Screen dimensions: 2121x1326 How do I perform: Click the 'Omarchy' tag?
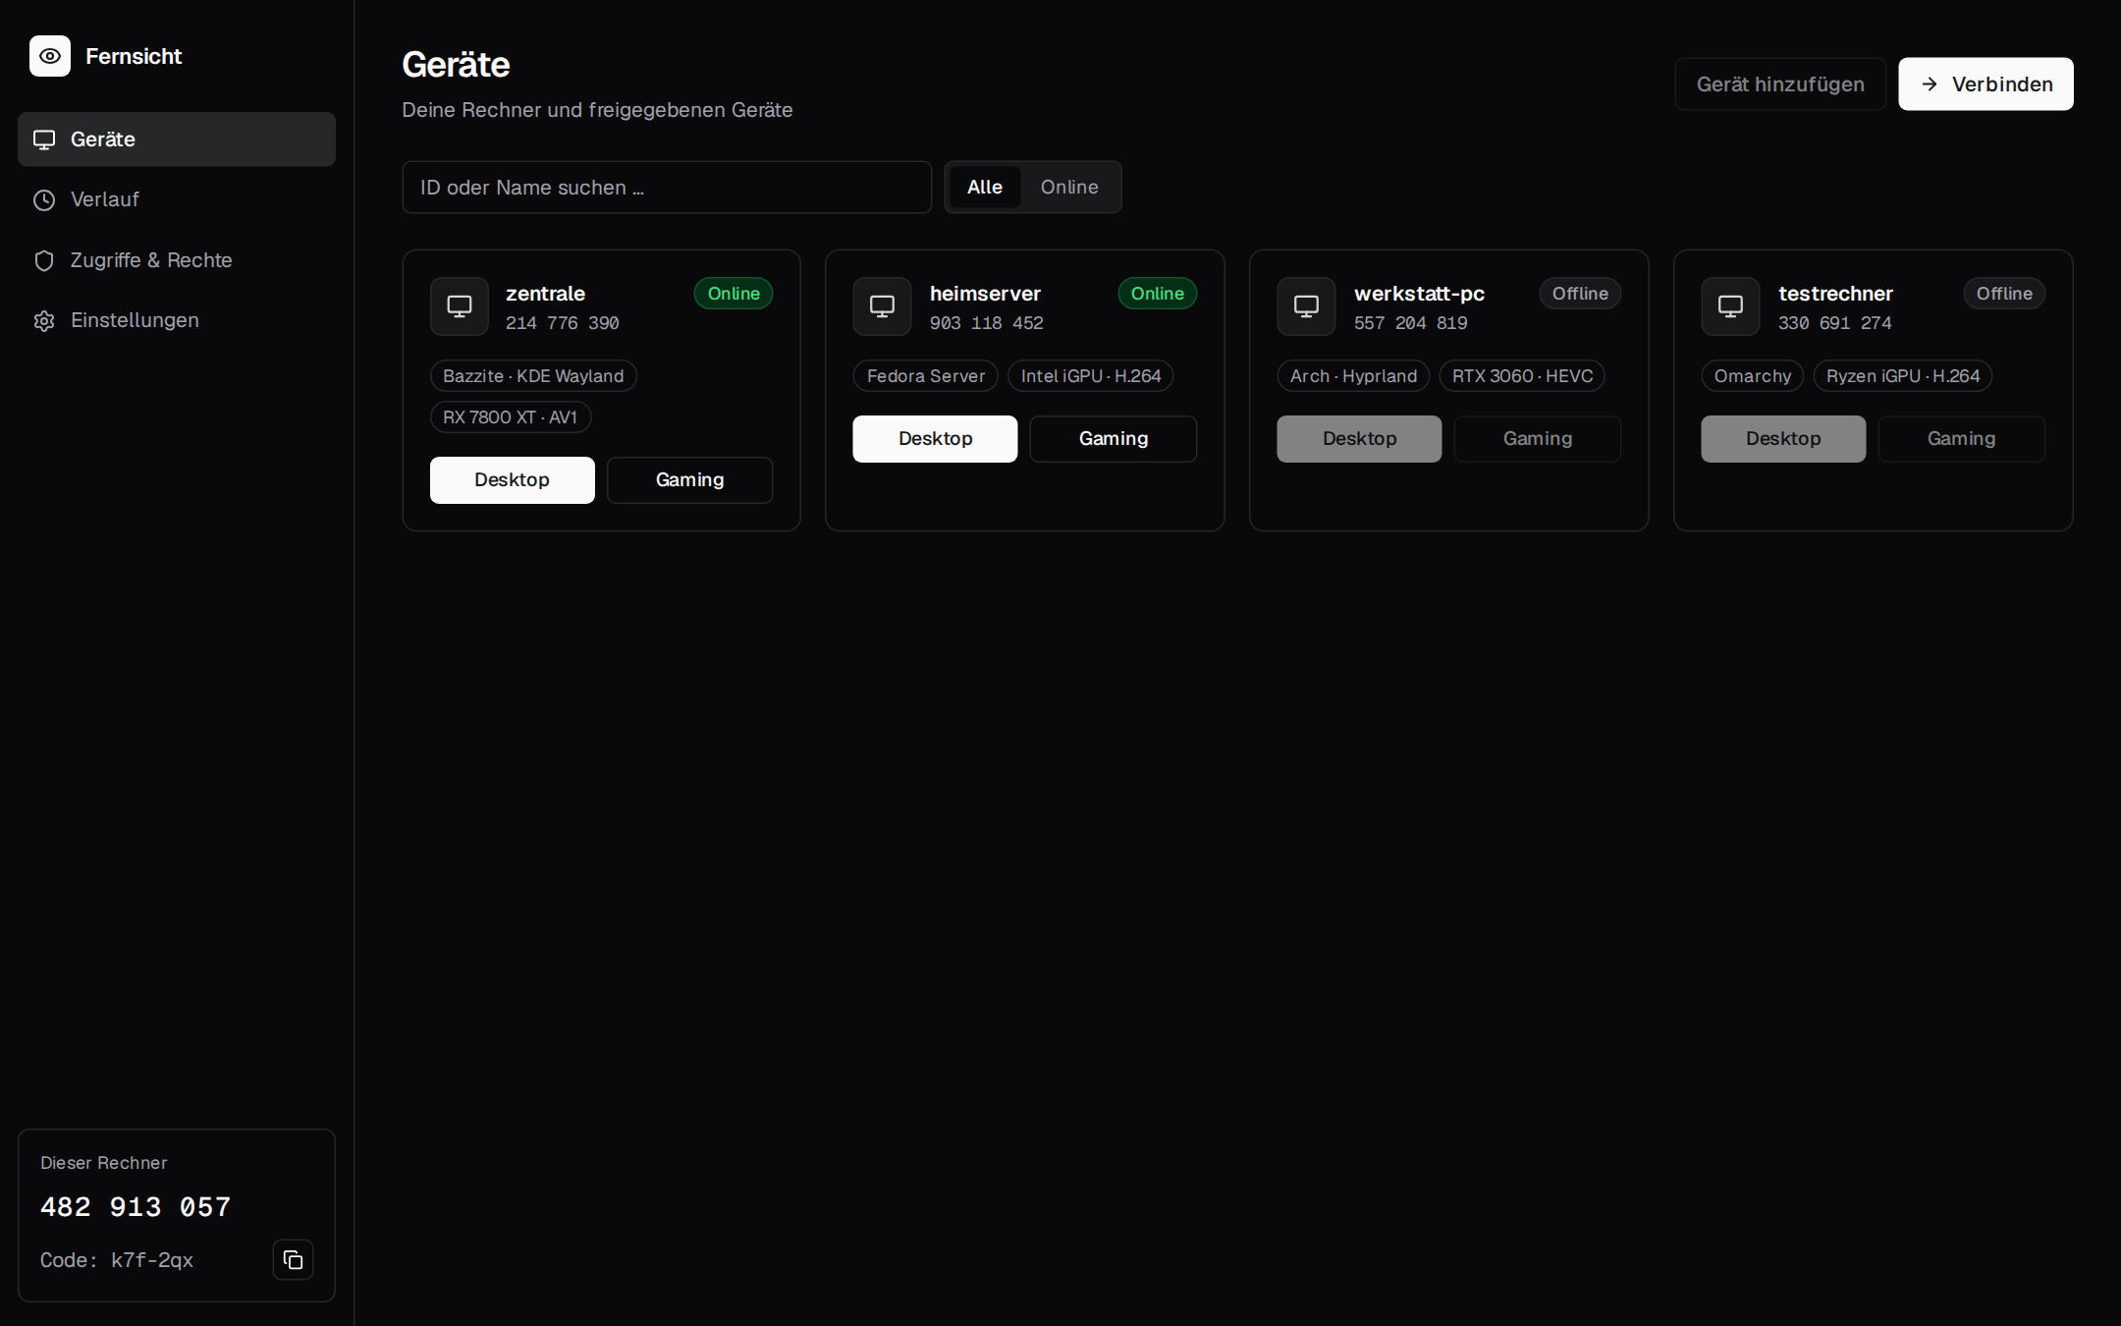(x=1753, y=376)
